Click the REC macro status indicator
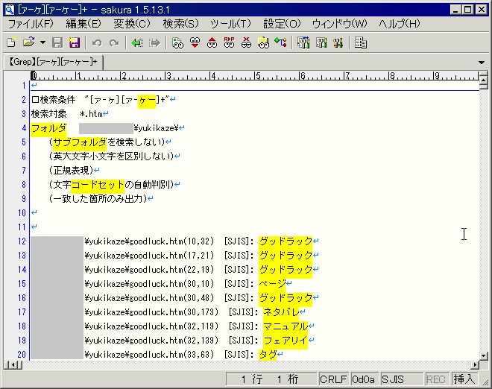 point(436,379)
